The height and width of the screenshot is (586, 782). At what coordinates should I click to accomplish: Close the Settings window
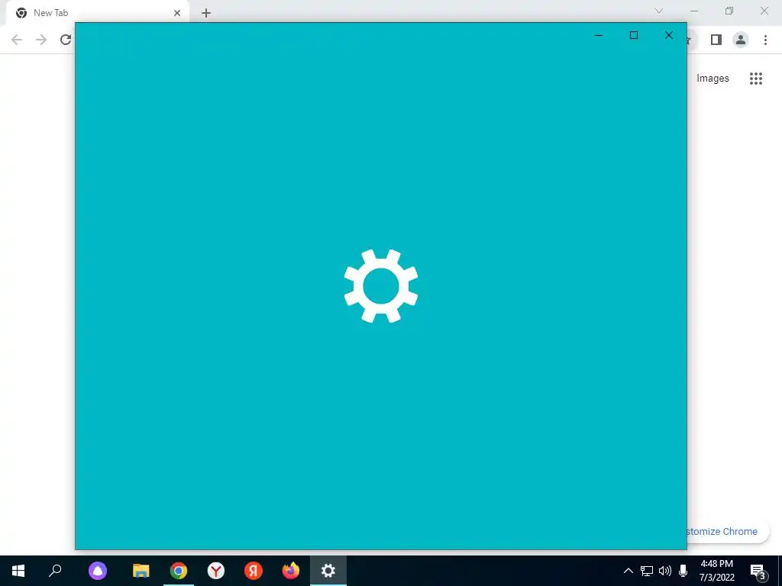pos(669,35)
